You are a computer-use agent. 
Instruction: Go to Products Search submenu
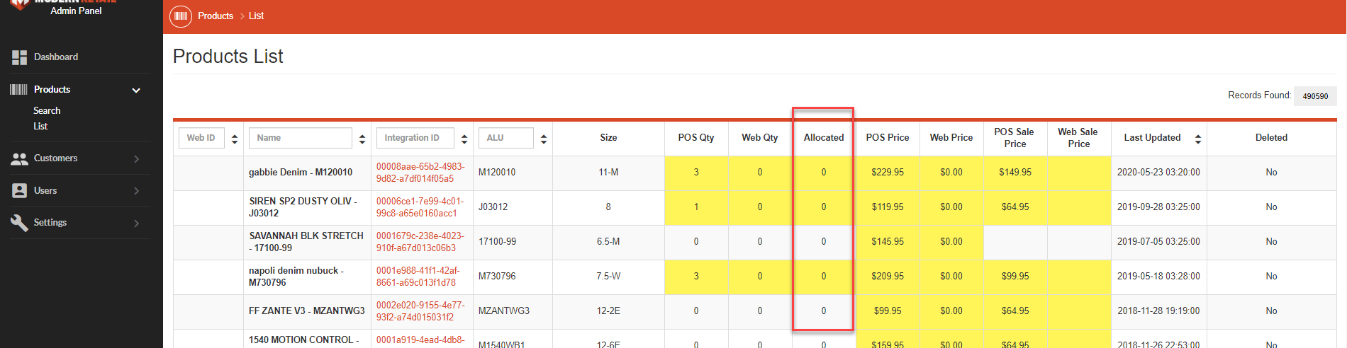[x=47, y=110]
